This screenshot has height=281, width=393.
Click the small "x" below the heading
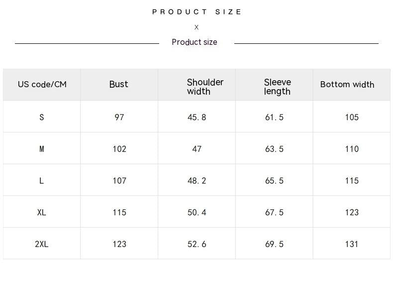click(196, 27)
